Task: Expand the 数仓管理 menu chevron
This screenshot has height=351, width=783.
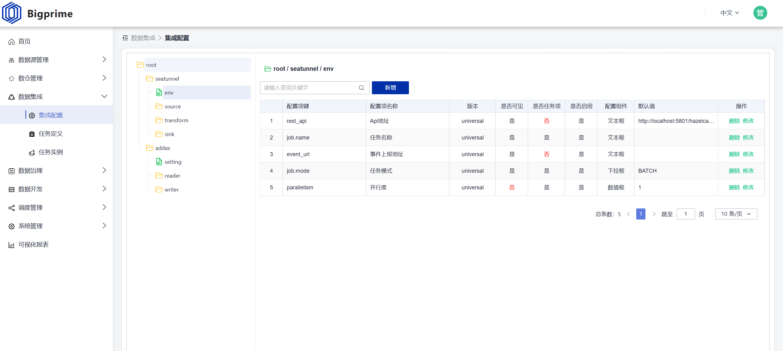Action: point(104,78)
